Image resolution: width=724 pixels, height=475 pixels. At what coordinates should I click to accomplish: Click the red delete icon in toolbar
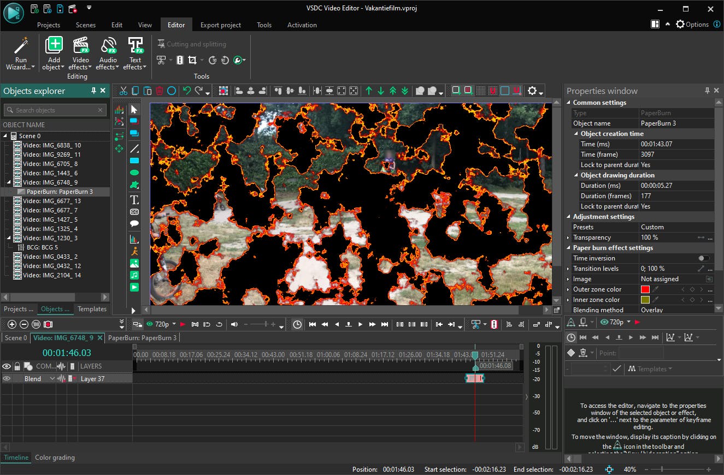[x=160, y=91]
